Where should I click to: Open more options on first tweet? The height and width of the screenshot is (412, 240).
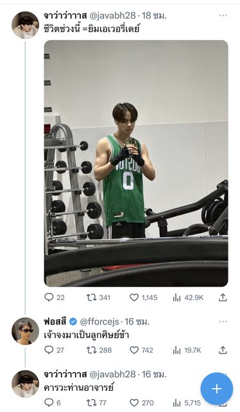pyautogui.click(x=223, y=15)
